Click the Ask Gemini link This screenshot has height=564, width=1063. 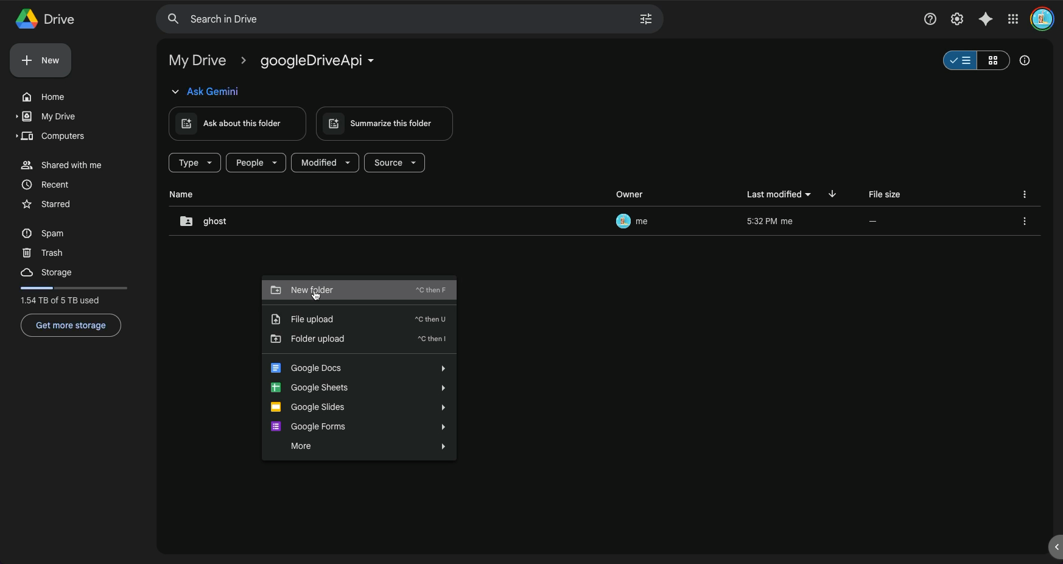[x=212, y=91]
